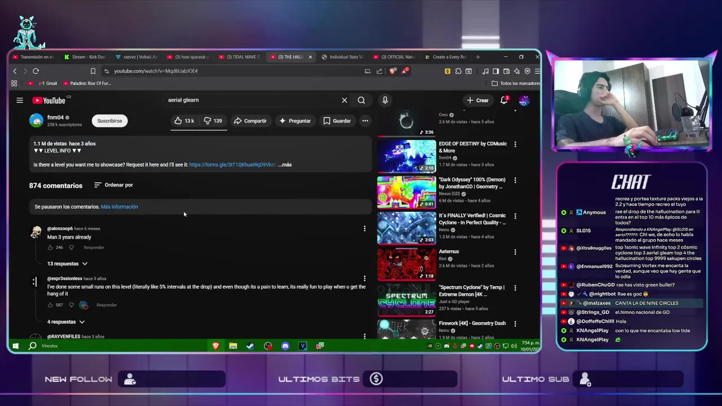722x406 pixels.
Task: Open a new browser tab with plus
Action: [x=478, y=57]
